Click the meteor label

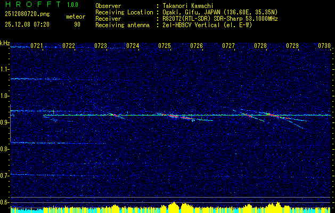pyautogui.click(x=76, y=17)
